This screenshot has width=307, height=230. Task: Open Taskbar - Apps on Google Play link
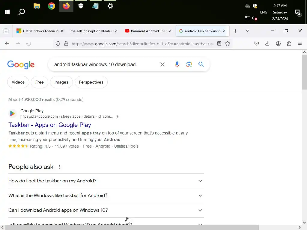(50, 125)
